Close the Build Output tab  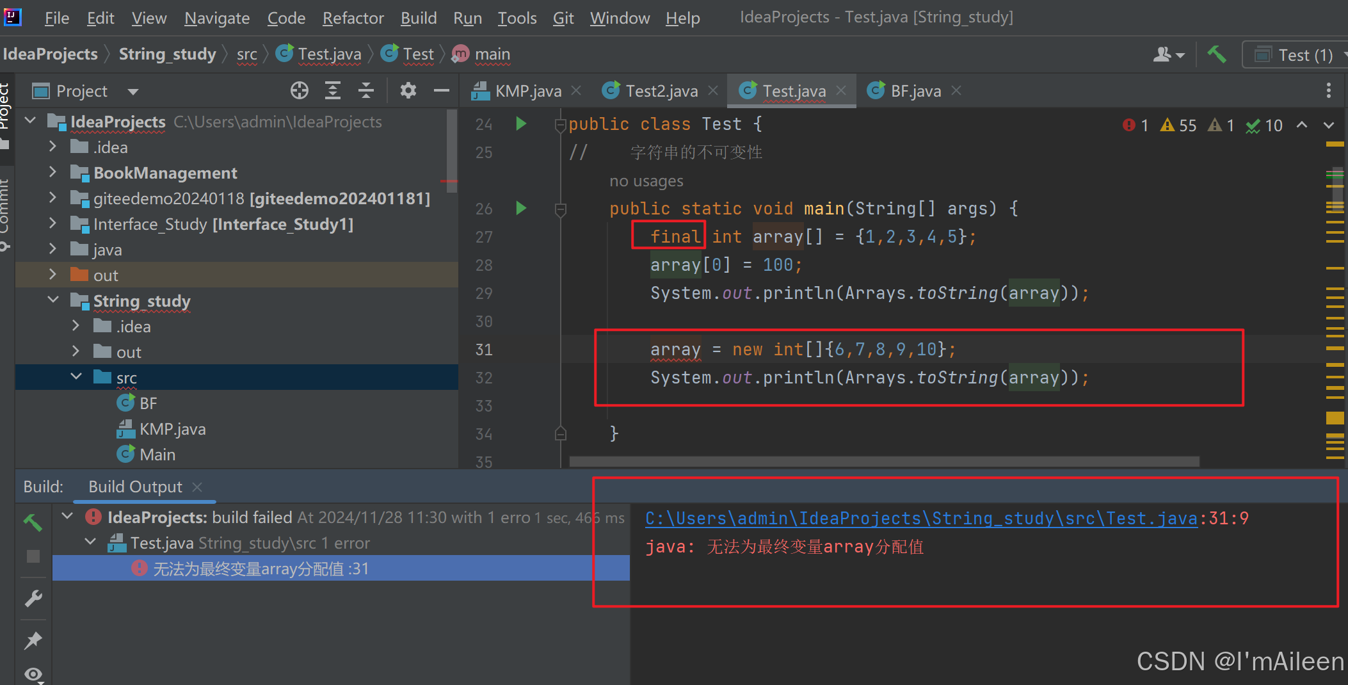pos(197,487)
